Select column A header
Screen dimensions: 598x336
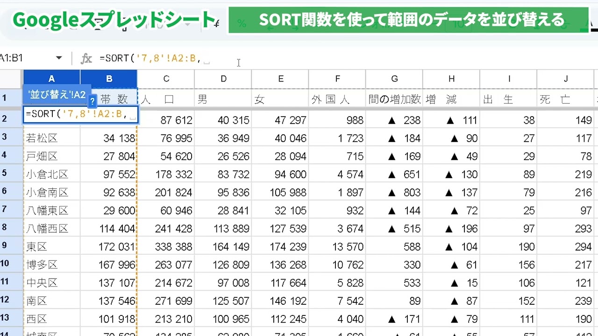tap(51, 79)
